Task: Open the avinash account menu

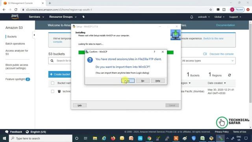Action: click(204, 17)
